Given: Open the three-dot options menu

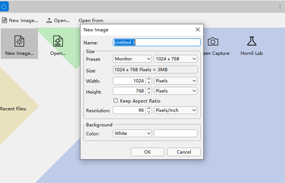Looking at the screenshot, I should pyautogui.click(x=280, y=7).
